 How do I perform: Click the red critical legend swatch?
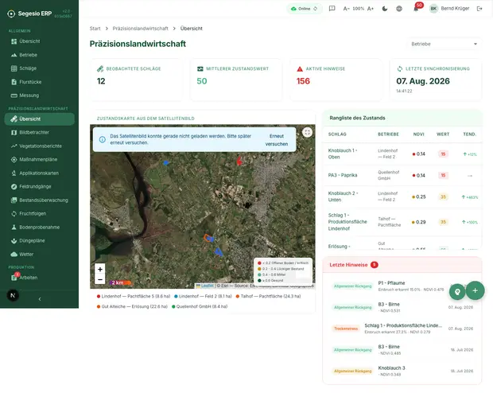259,263
